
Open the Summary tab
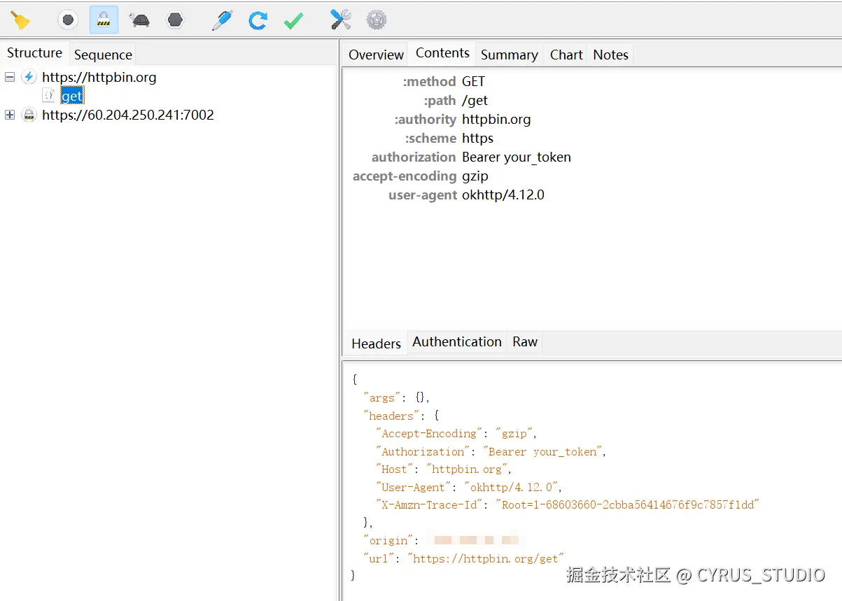(x=509, y=55)
